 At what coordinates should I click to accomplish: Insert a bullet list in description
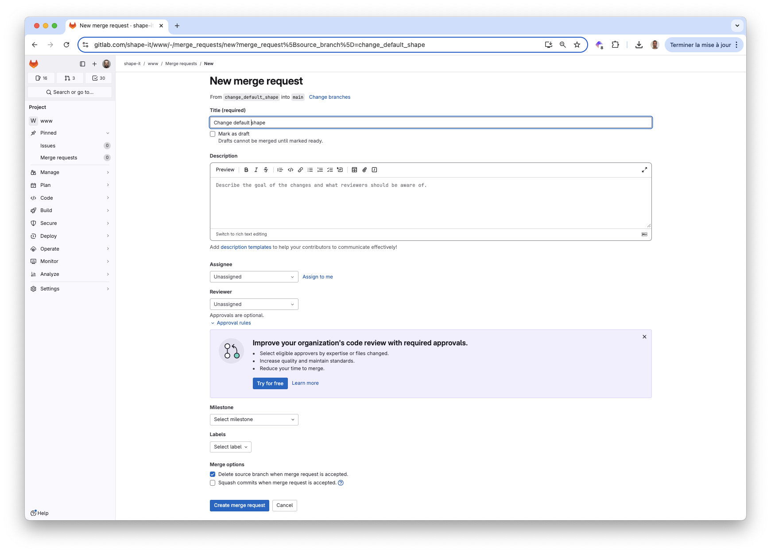coord(310,170)
